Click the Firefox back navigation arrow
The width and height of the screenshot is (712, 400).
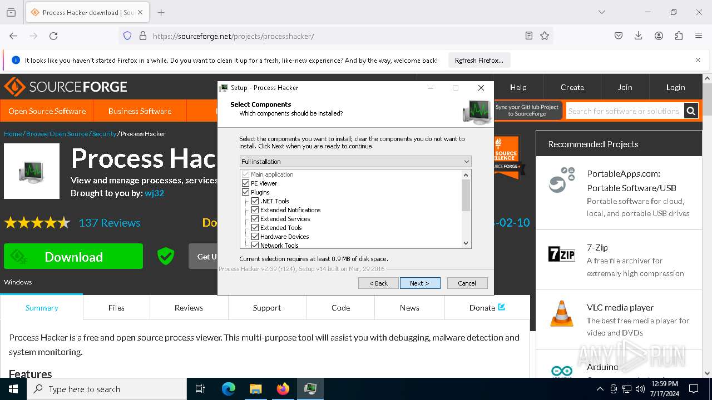tap(13, 36)
